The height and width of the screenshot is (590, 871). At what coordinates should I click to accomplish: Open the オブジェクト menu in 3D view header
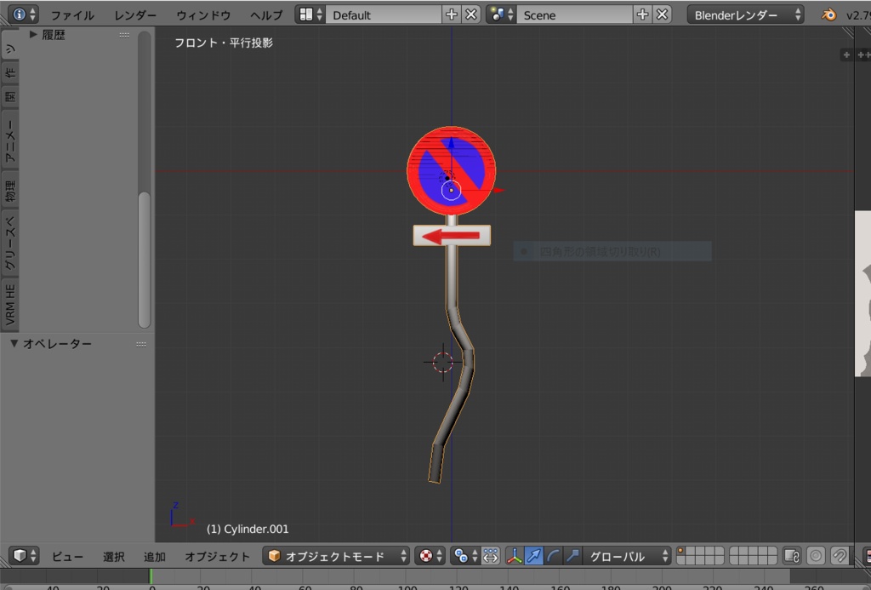tap(217, 556)
